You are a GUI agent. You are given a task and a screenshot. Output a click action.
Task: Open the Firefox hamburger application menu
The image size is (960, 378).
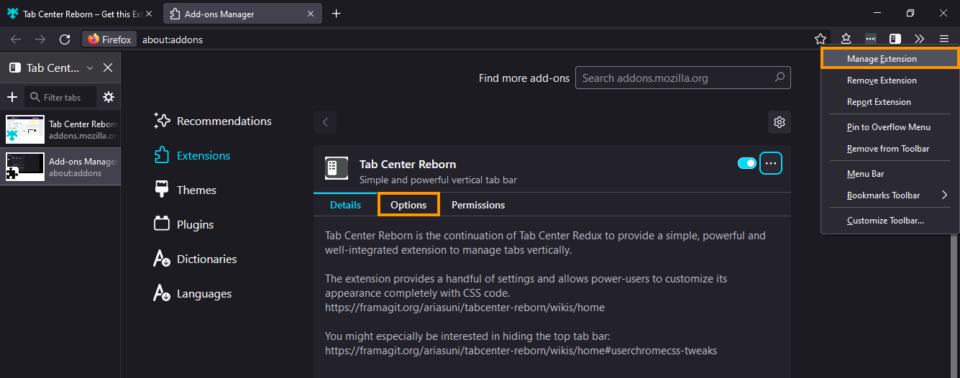944,39
